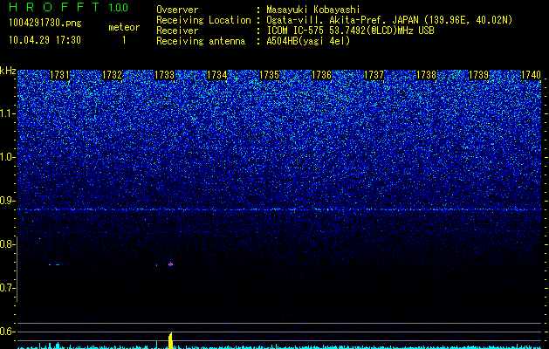Click the 1732 time marker

(113, 75)
